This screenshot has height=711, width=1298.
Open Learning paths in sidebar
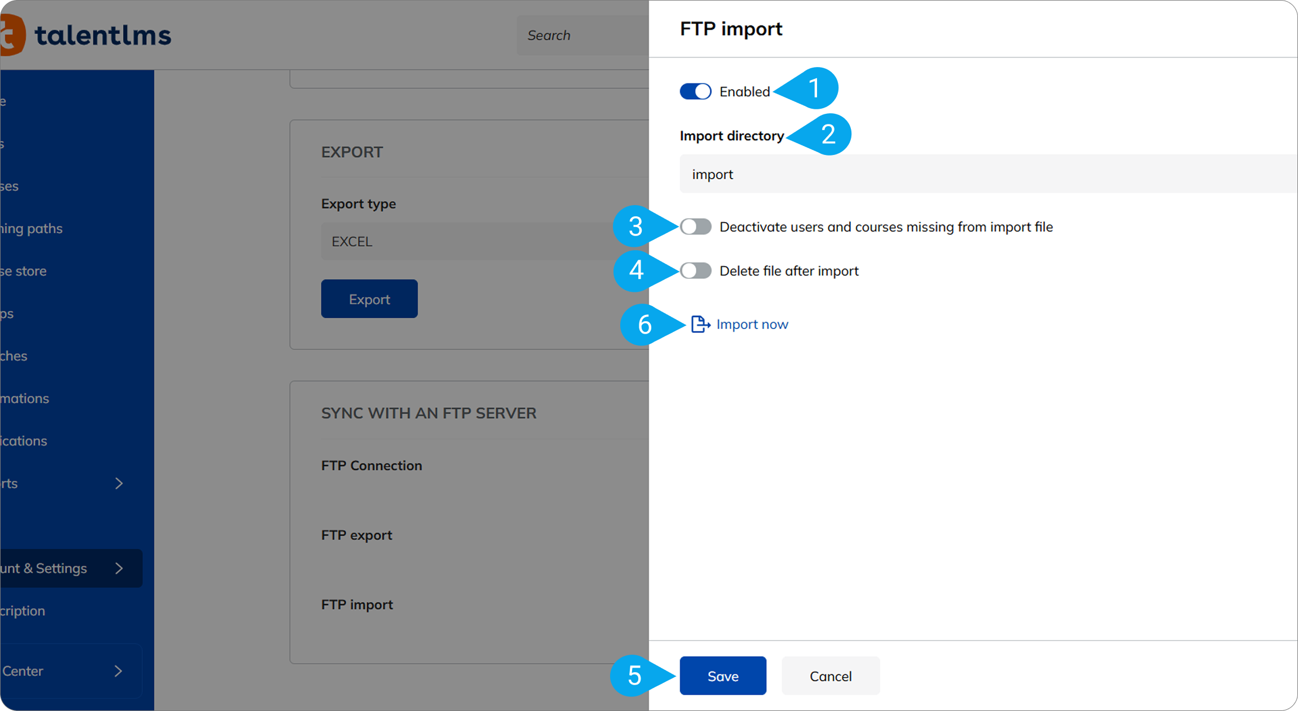click(x=32, y=229)
